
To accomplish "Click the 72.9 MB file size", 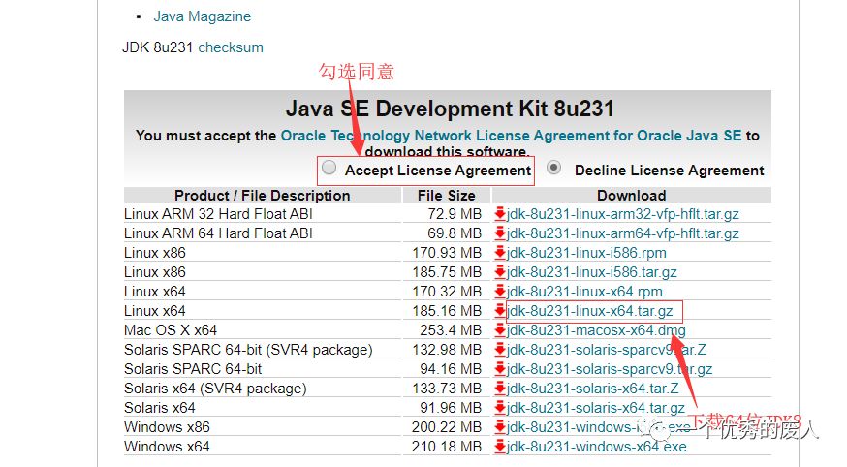I will pyautogui.click(x=455, y=214).
